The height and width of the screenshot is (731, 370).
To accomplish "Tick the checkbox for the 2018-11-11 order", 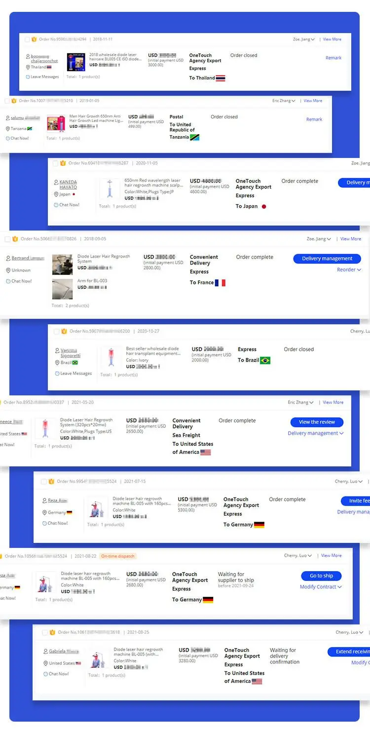I will 27,39.
